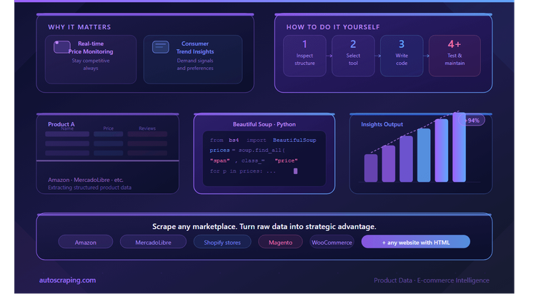536x301 pixels.
Task: Click the WooCommerce pill
Action: [332, 242]
